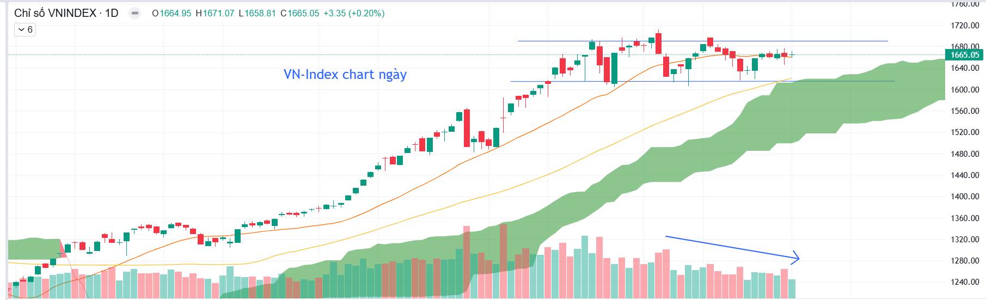Click the close price value C1665.05

[300, 13]
